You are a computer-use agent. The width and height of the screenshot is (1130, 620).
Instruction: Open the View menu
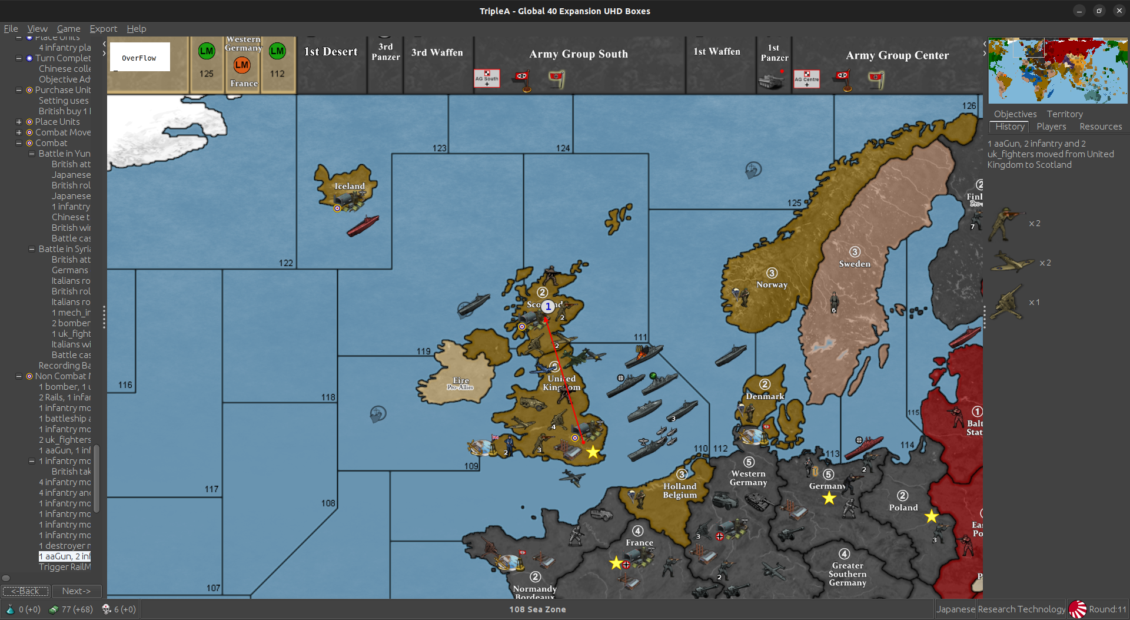pyautogui.click(x=37, y=29)
